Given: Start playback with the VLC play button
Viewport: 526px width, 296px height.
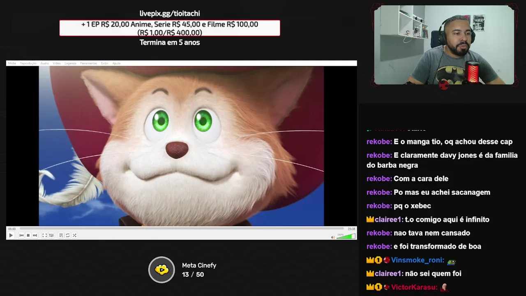Looking at the screenshot, I should (11, 236).
